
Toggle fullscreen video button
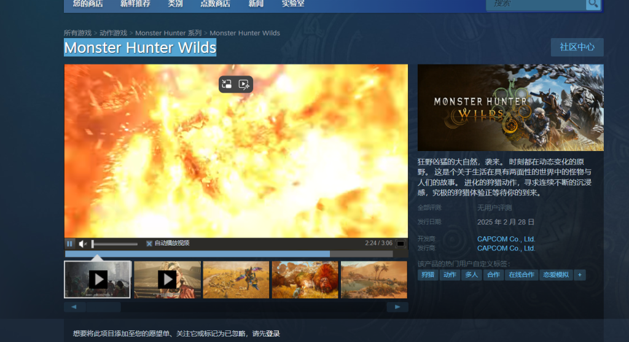400,243
